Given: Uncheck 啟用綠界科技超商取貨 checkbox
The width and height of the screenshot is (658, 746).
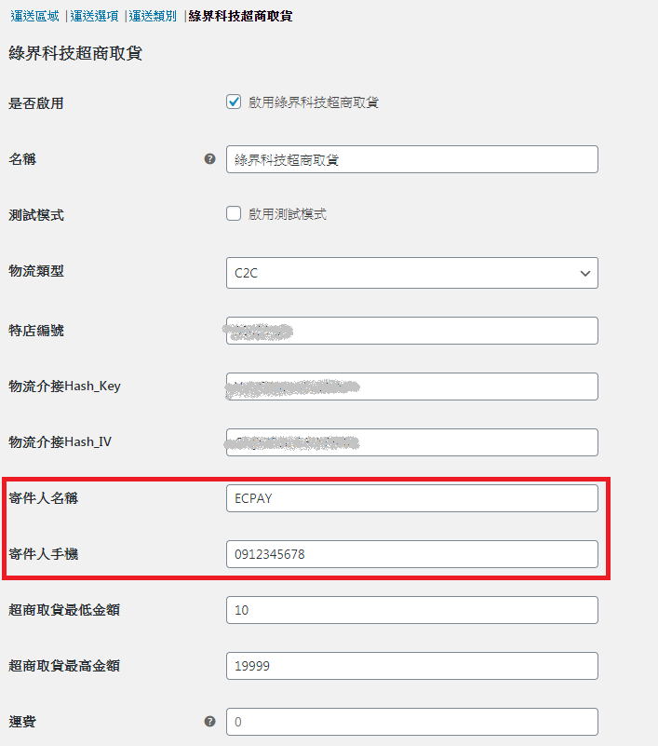Looking at the screenshot, I should [234, 102].
